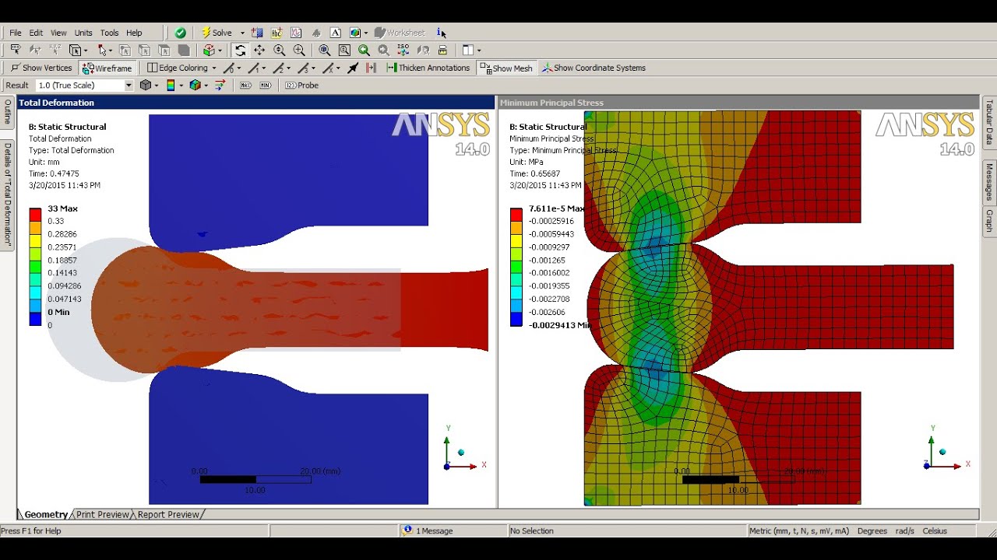Click the colored cube figure icon
The height and width of the screenshot is (560, 997).
pyautogui.click(x=354, y=33)
